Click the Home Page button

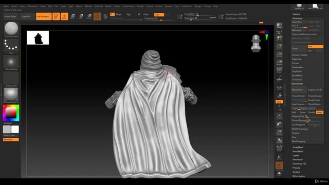pos(10,16)
